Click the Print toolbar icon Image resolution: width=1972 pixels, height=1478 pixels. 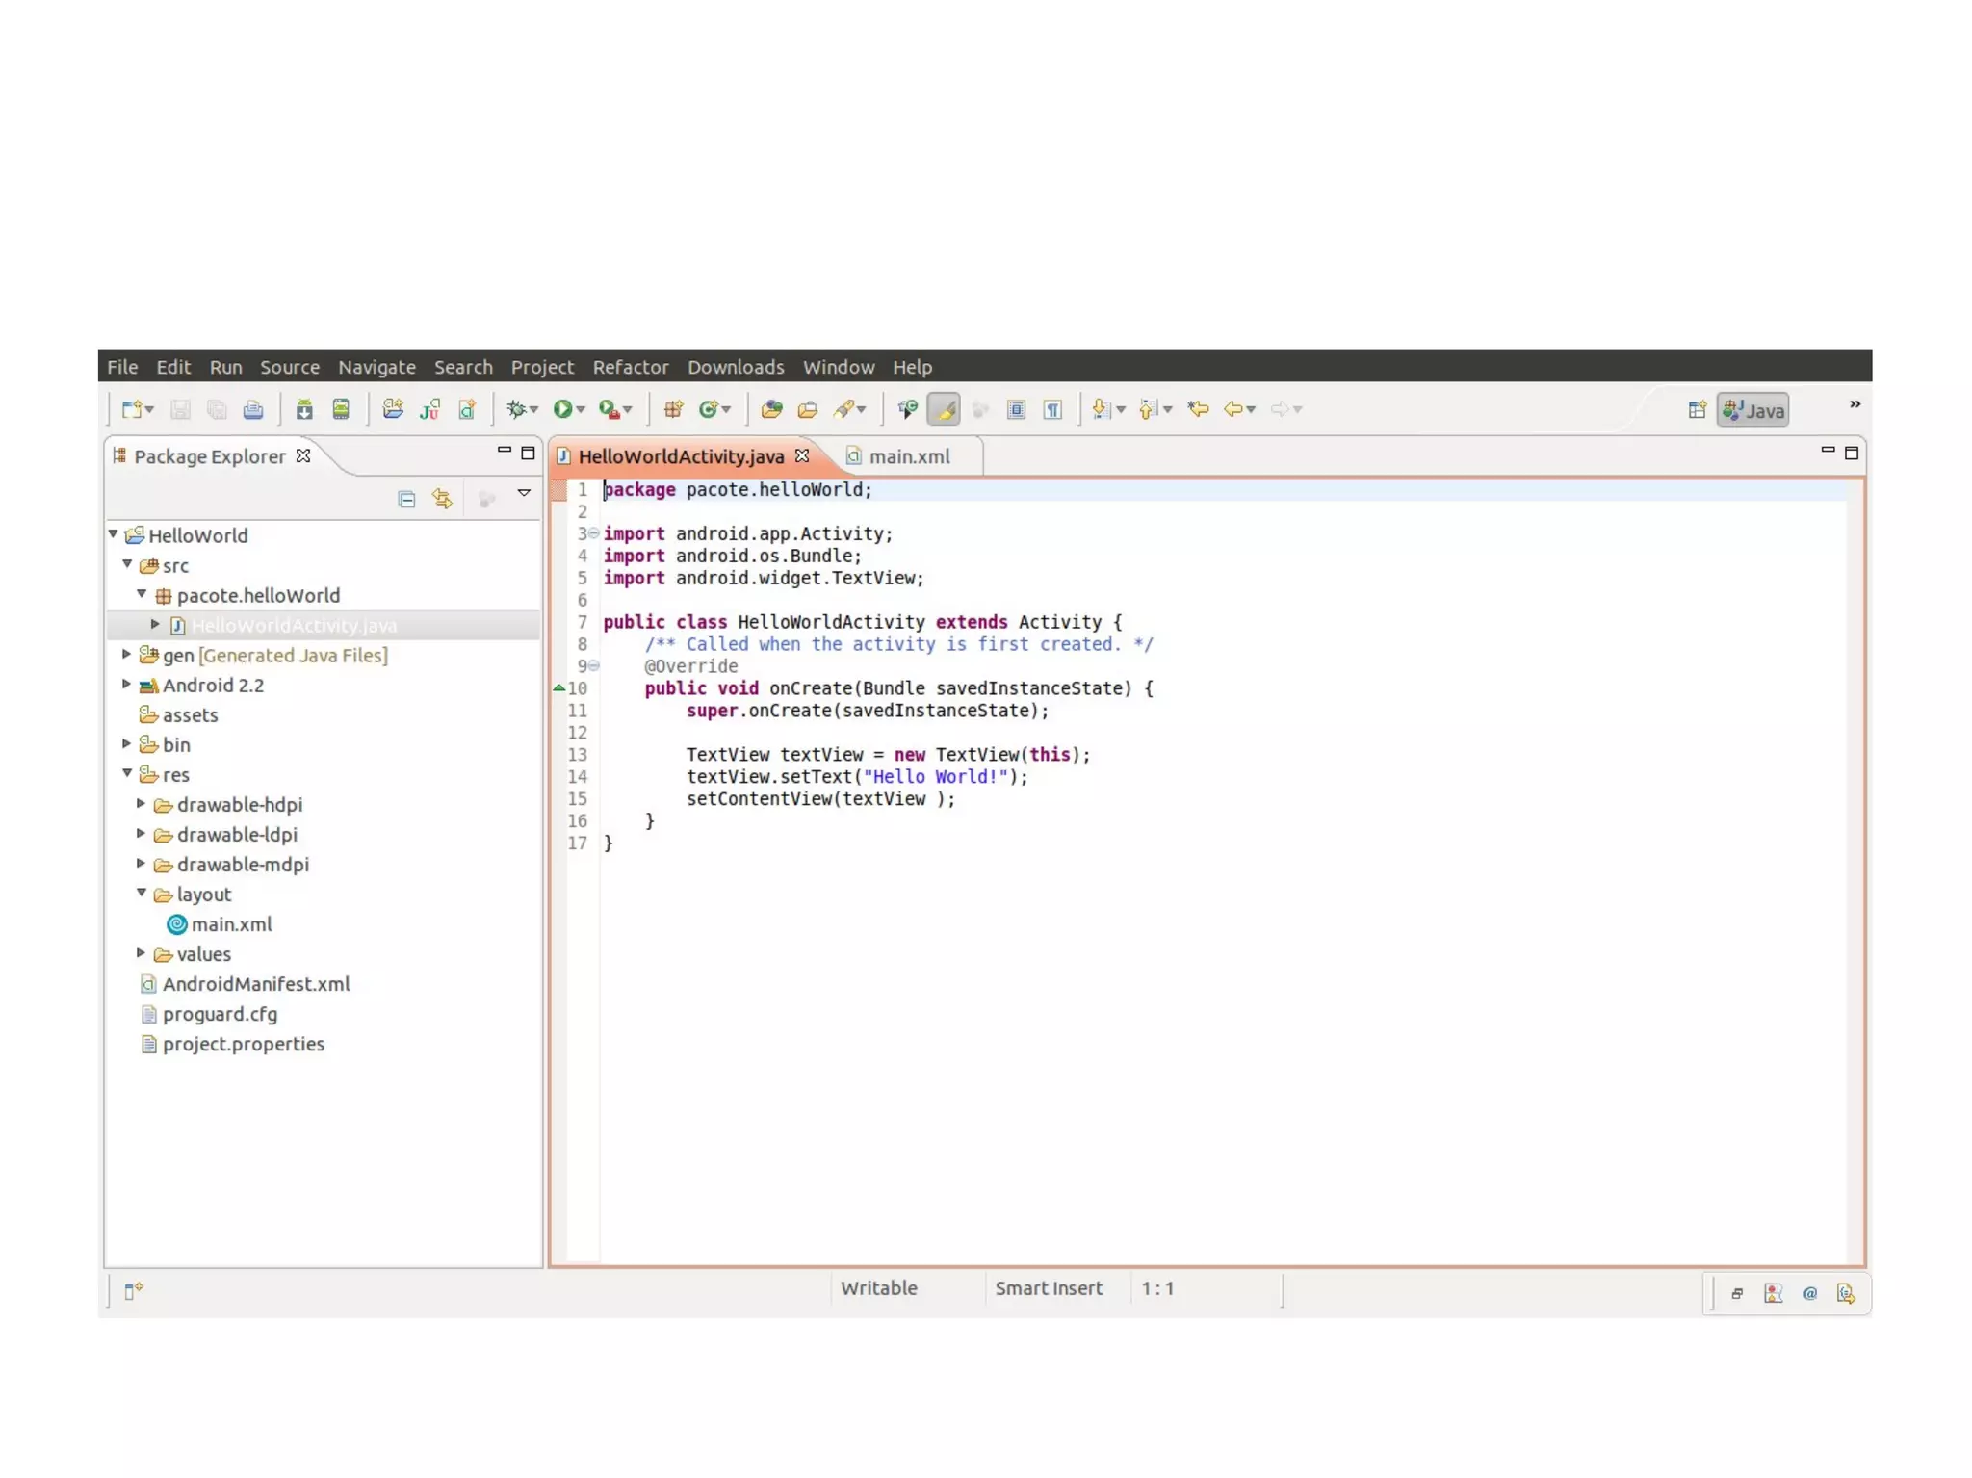click(253, 409)
